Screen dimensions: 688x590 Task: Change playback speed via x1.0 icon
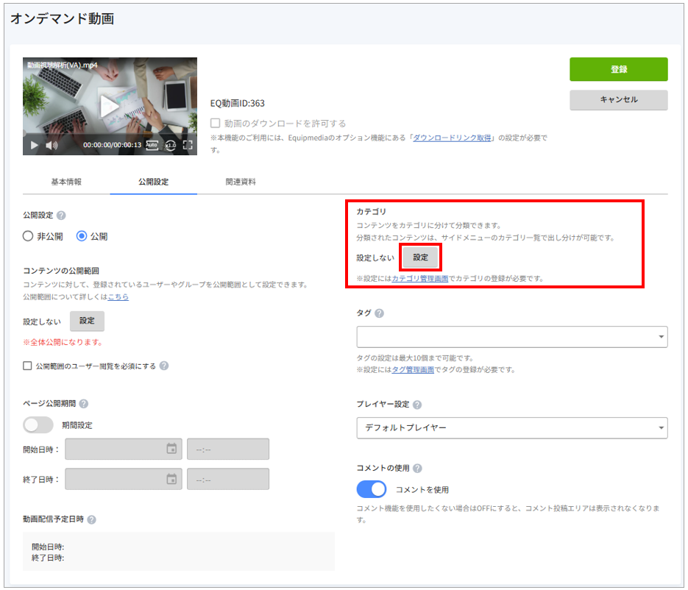click(170, 145)
